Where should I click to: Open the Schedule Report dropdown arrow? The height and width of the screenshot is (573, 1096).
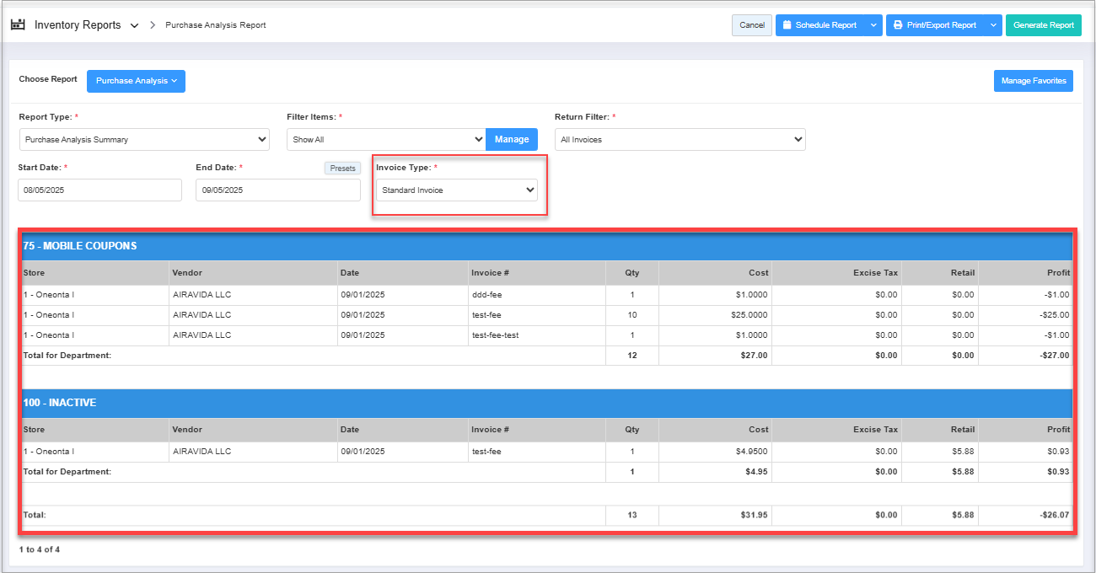pyautogui.click(x=872, y=25)
